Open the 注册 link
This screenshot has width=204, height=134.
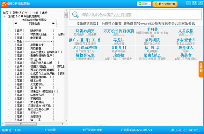pyautogui.click(x=35, y=13)
